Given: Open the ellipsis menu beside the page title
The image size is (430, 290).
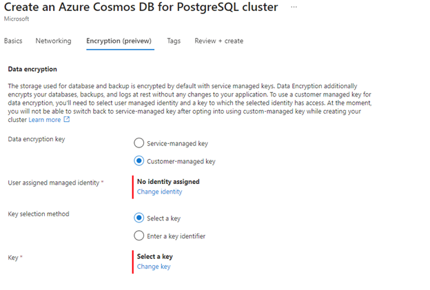Looking at the screenshot, I should point(294,7).
